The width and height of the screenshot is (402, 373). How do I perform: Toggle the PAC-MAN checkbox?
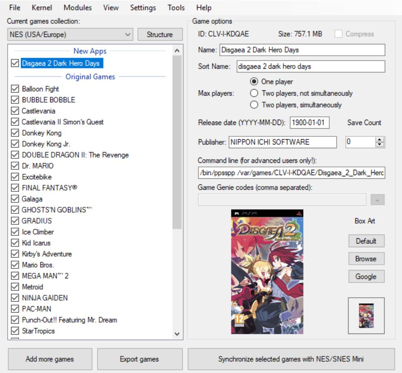[15, 309]
